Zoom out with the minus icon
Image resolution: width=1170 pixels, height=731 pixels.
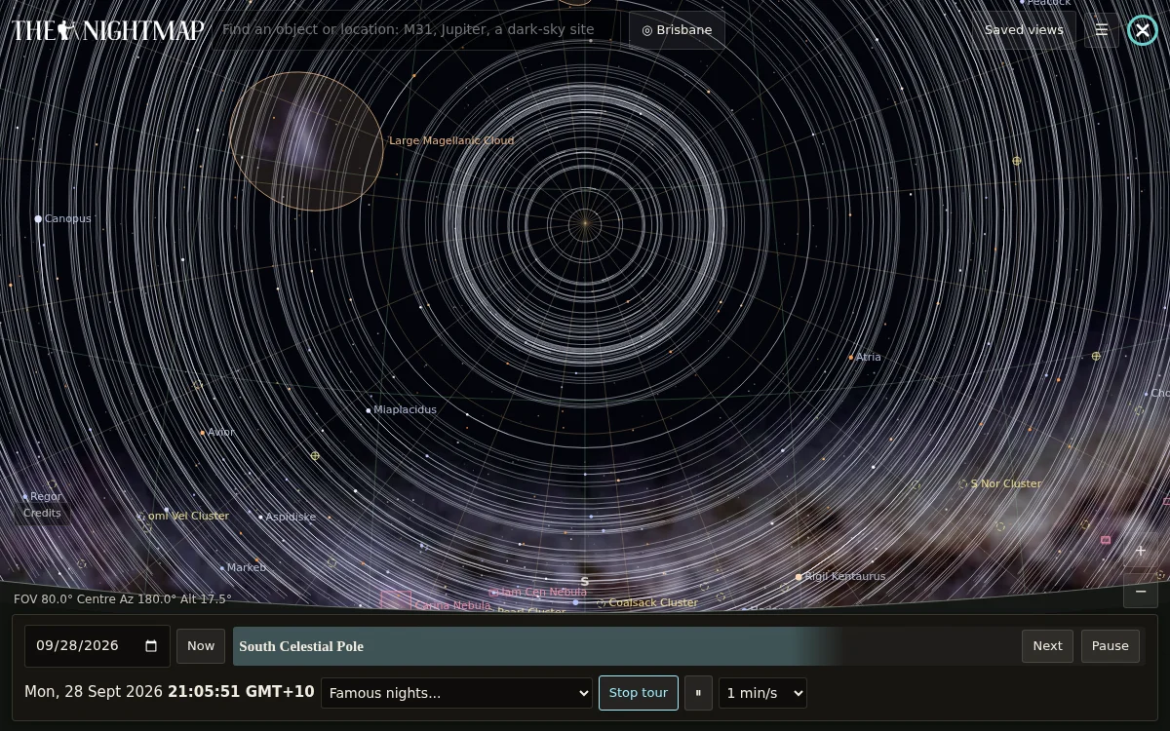[x=1141, y=592]
